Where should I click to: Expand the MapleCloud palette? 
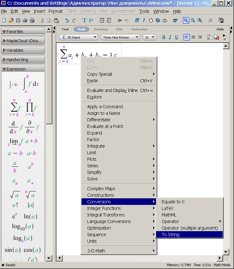(x=23, y=41)
